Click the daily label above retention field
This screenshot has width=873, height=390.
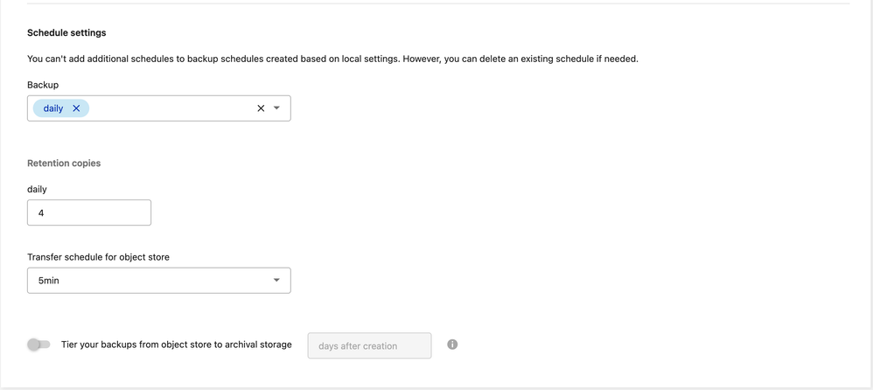click(37, 189)
